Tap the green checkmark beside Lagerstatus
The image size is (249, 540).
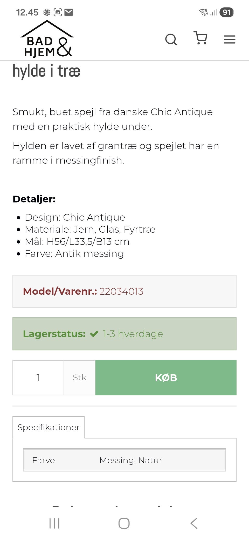pyautogui.click(x=94, y=334)
